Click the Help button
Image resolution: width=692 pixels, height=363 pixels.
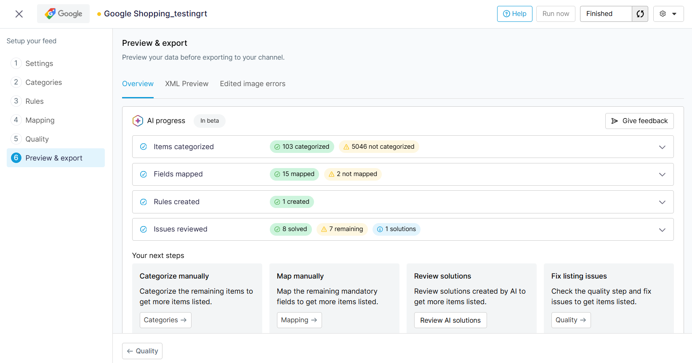point(515,14)
